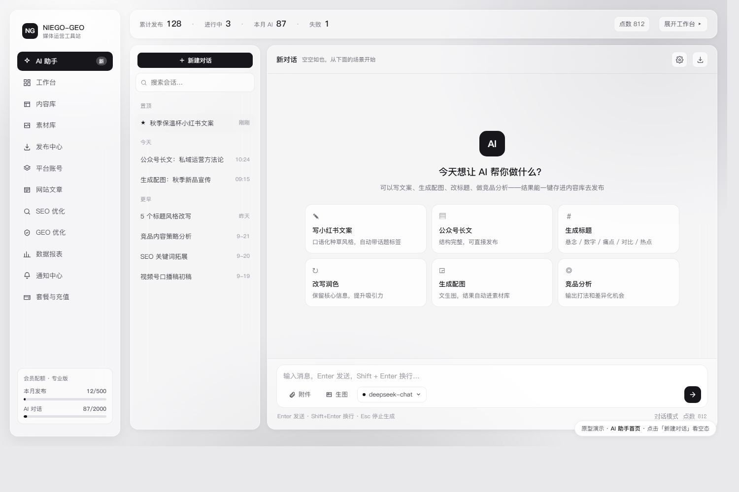Start a new chat with 新建对话
Viewport: 739px width, 492px height.
[195, 61]
